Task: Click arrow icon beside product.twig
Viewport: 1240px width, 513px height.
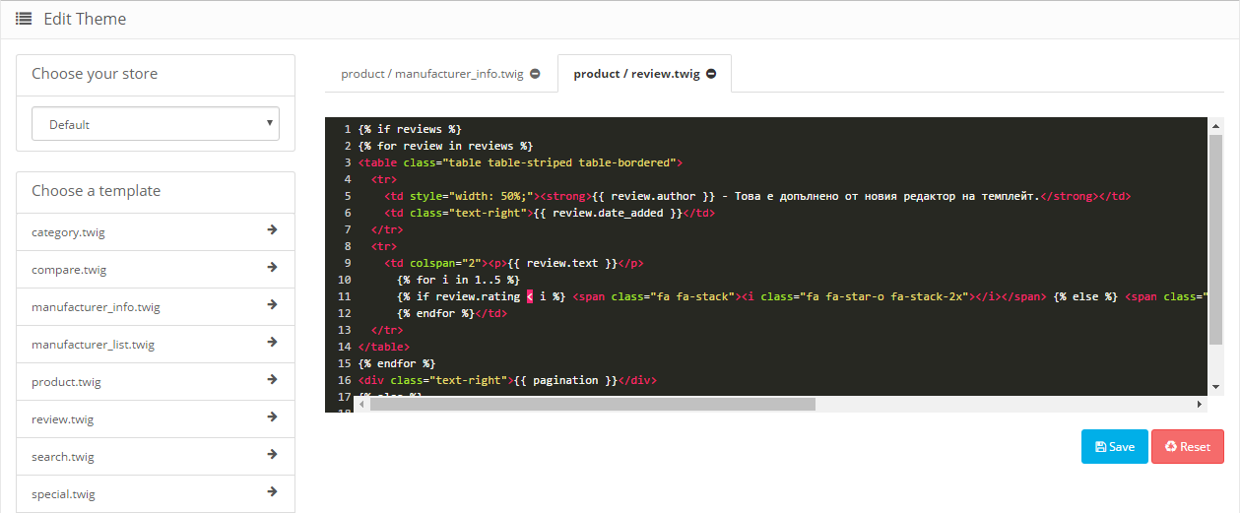Action: pos(272,380)
